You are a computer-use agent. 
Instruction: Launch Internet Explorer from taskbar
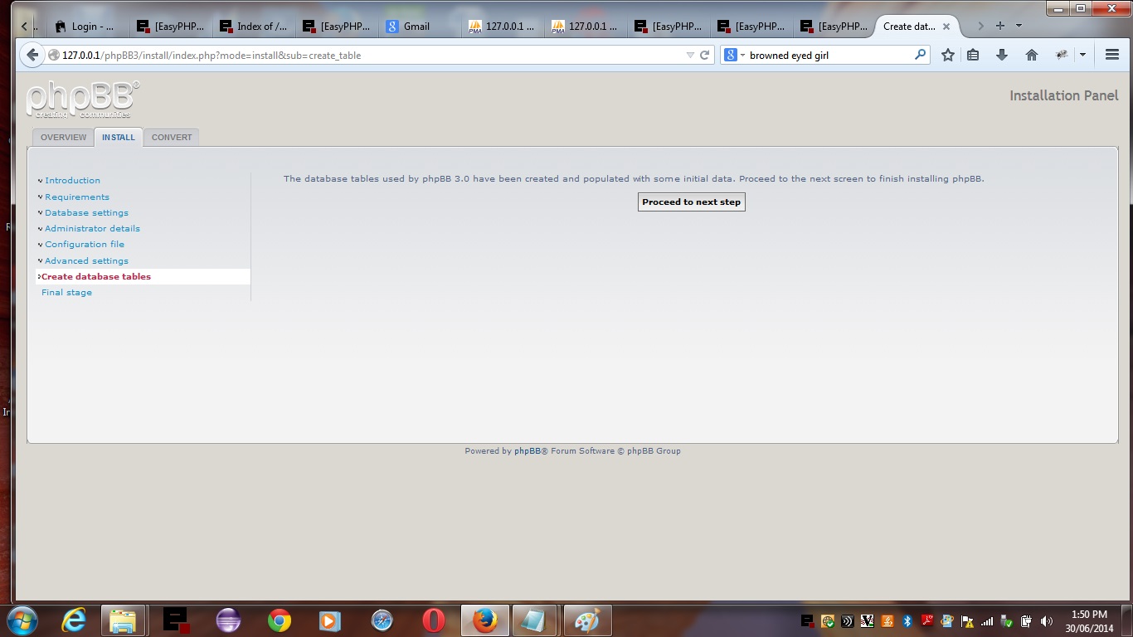point(74,620)
